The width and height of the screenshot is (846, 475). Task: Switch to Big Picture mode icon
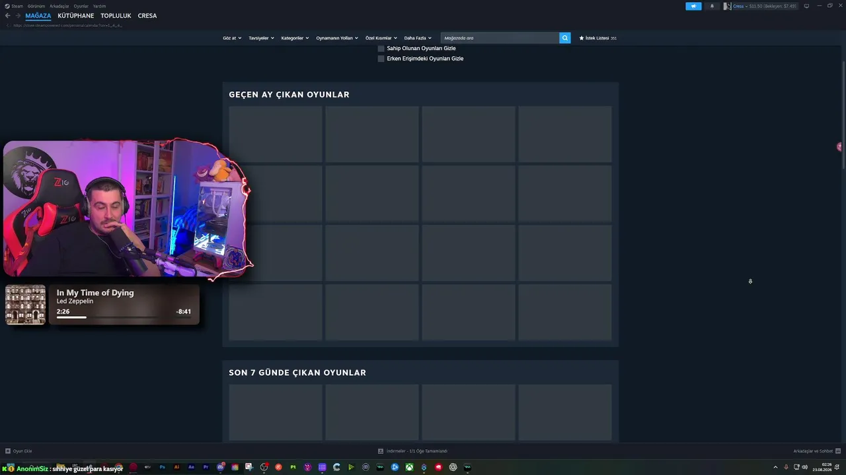tap(806, 6)
